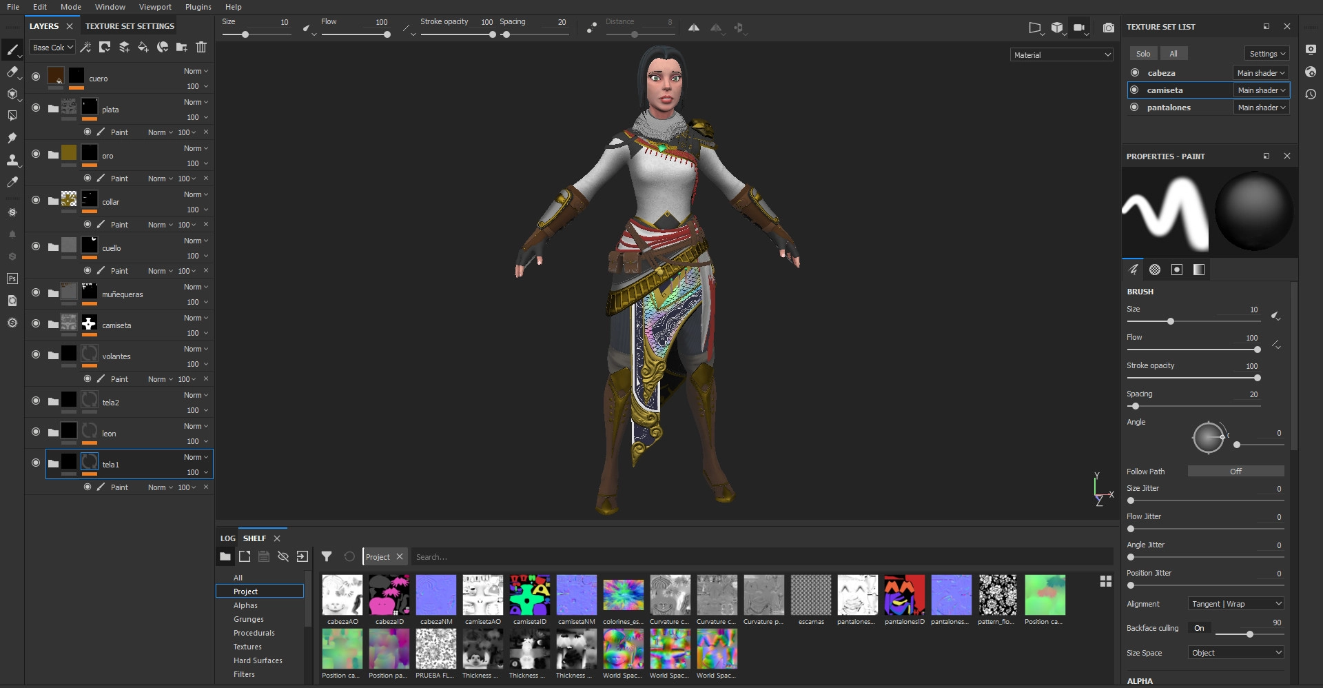Image resolution: width=1323 pixels, height=688 pixels.
Task: Open the Main shader dropdown for cabeza
Action: point(1260,73)
